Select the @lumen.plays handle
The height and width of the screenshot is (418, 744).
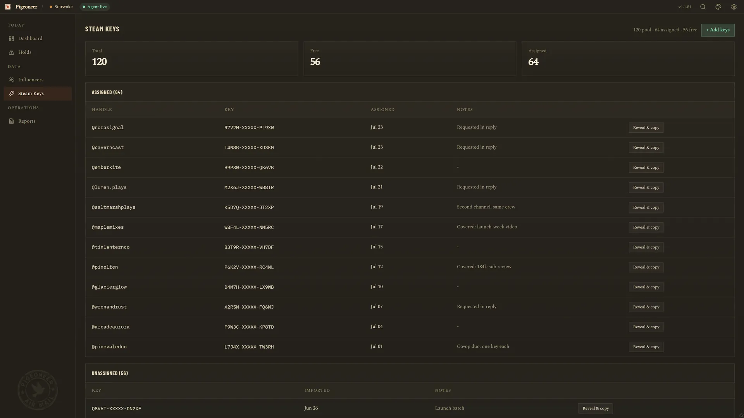[109, 187]
